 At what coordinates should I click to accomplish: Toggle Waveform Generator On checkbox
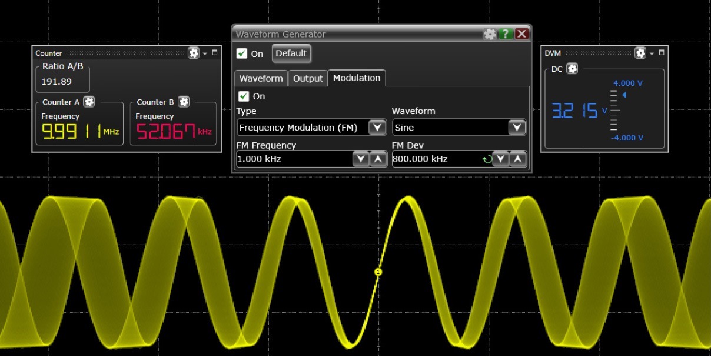pyautogui.click(x=242, y=53)
